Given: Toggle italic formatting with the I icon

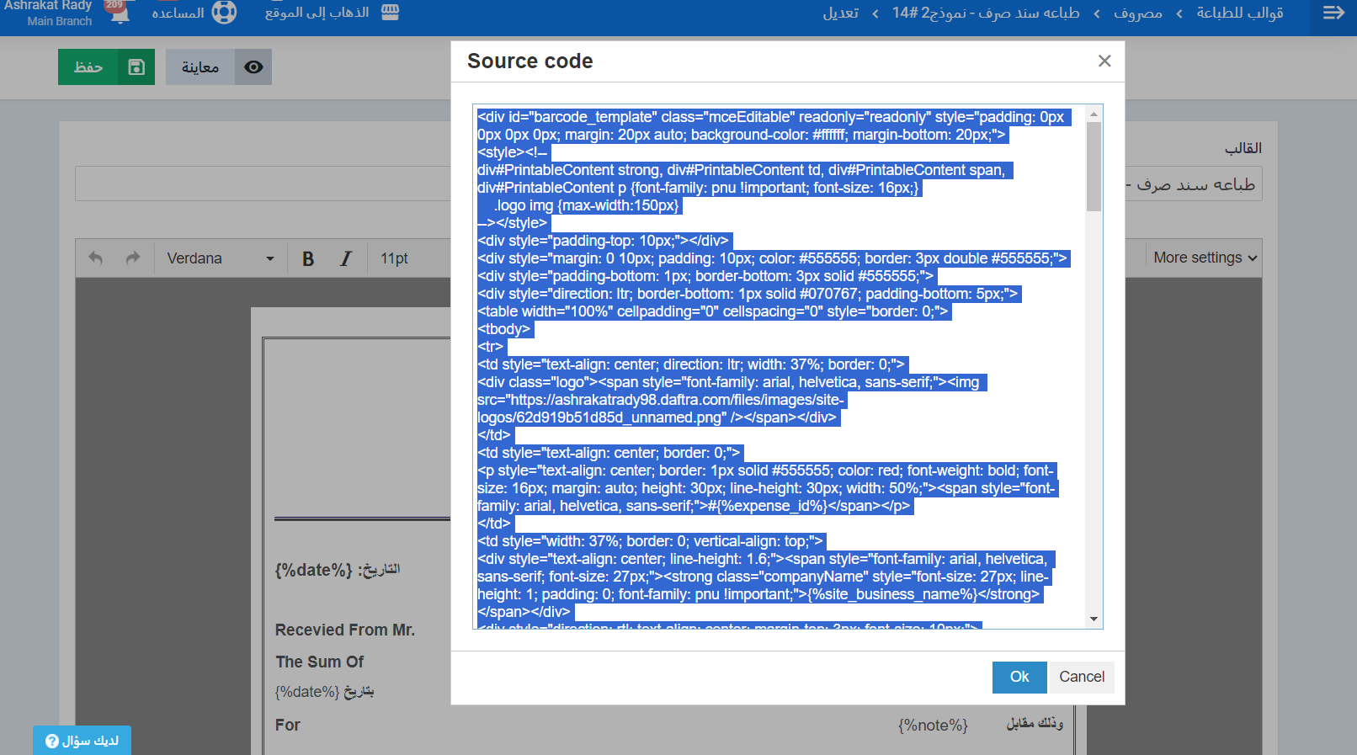Looking at the screenshot, I should point(345,258).
